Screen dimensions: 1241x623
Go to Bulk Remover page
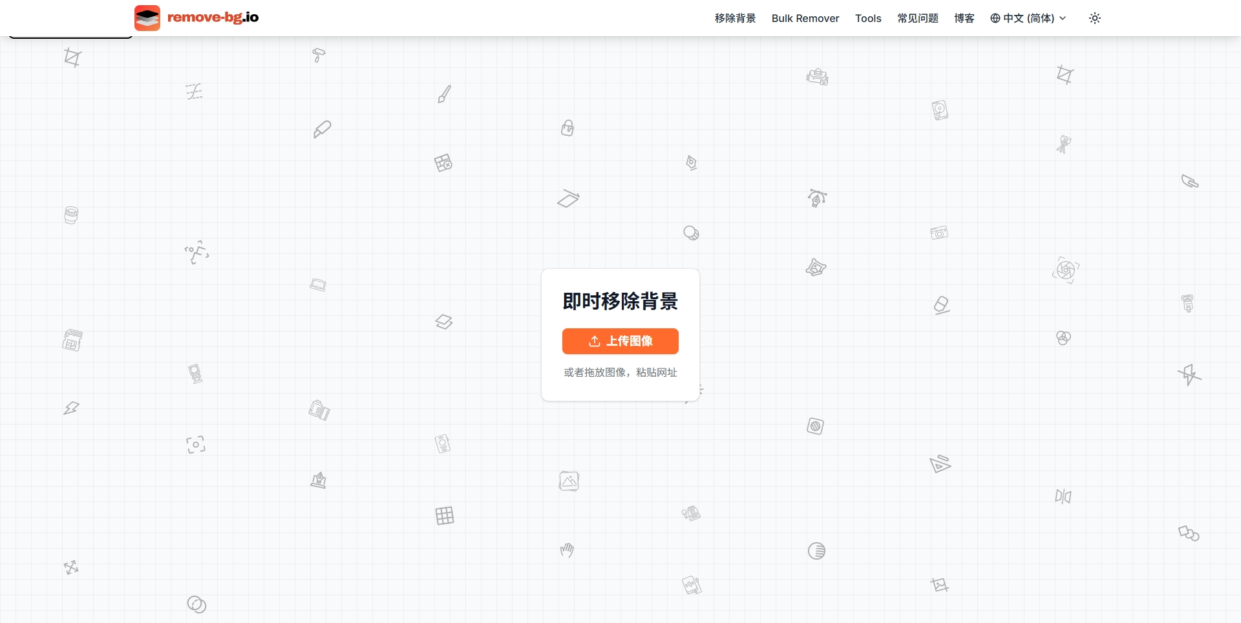tap(805, 18)
